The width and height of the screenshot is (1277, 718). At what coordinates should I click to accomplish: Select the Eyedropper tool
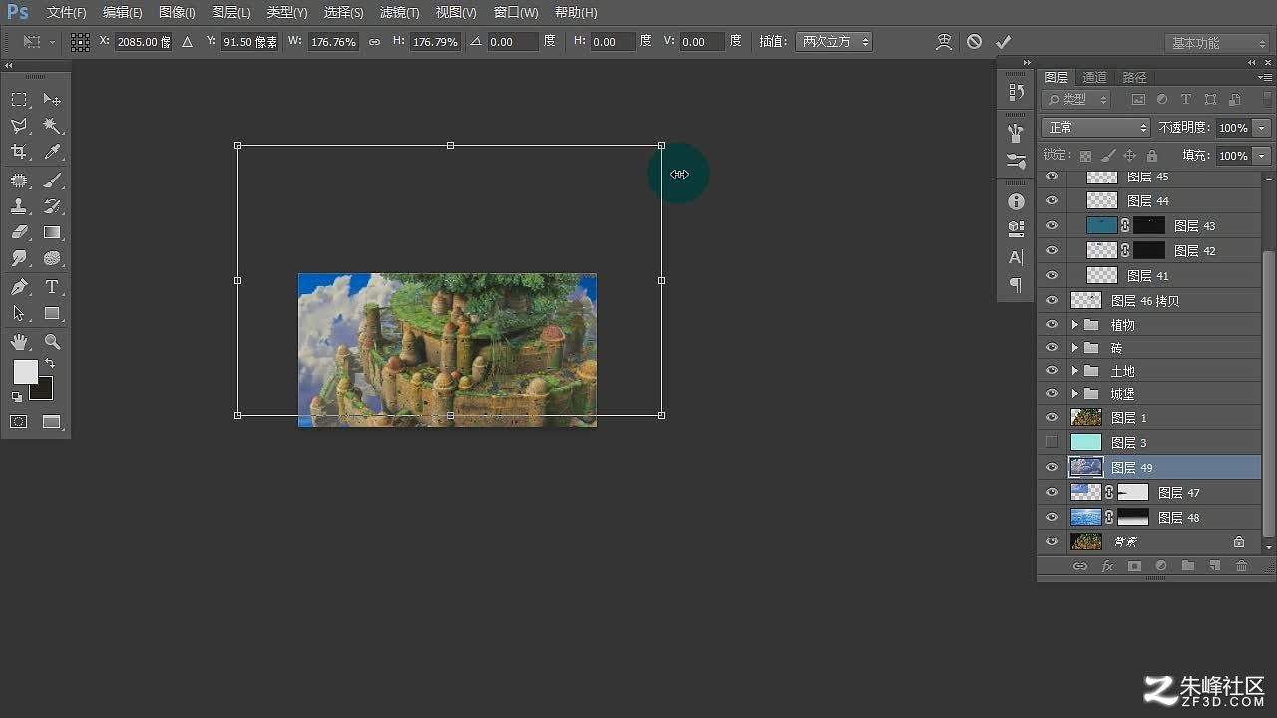52,152
